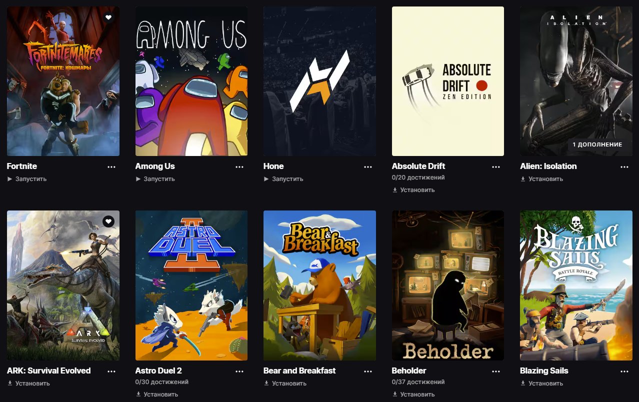This screenshot has width=639, height=402.
Task: Toggle favorite heart on Fortnite cover
Action: tap(108, 17)
